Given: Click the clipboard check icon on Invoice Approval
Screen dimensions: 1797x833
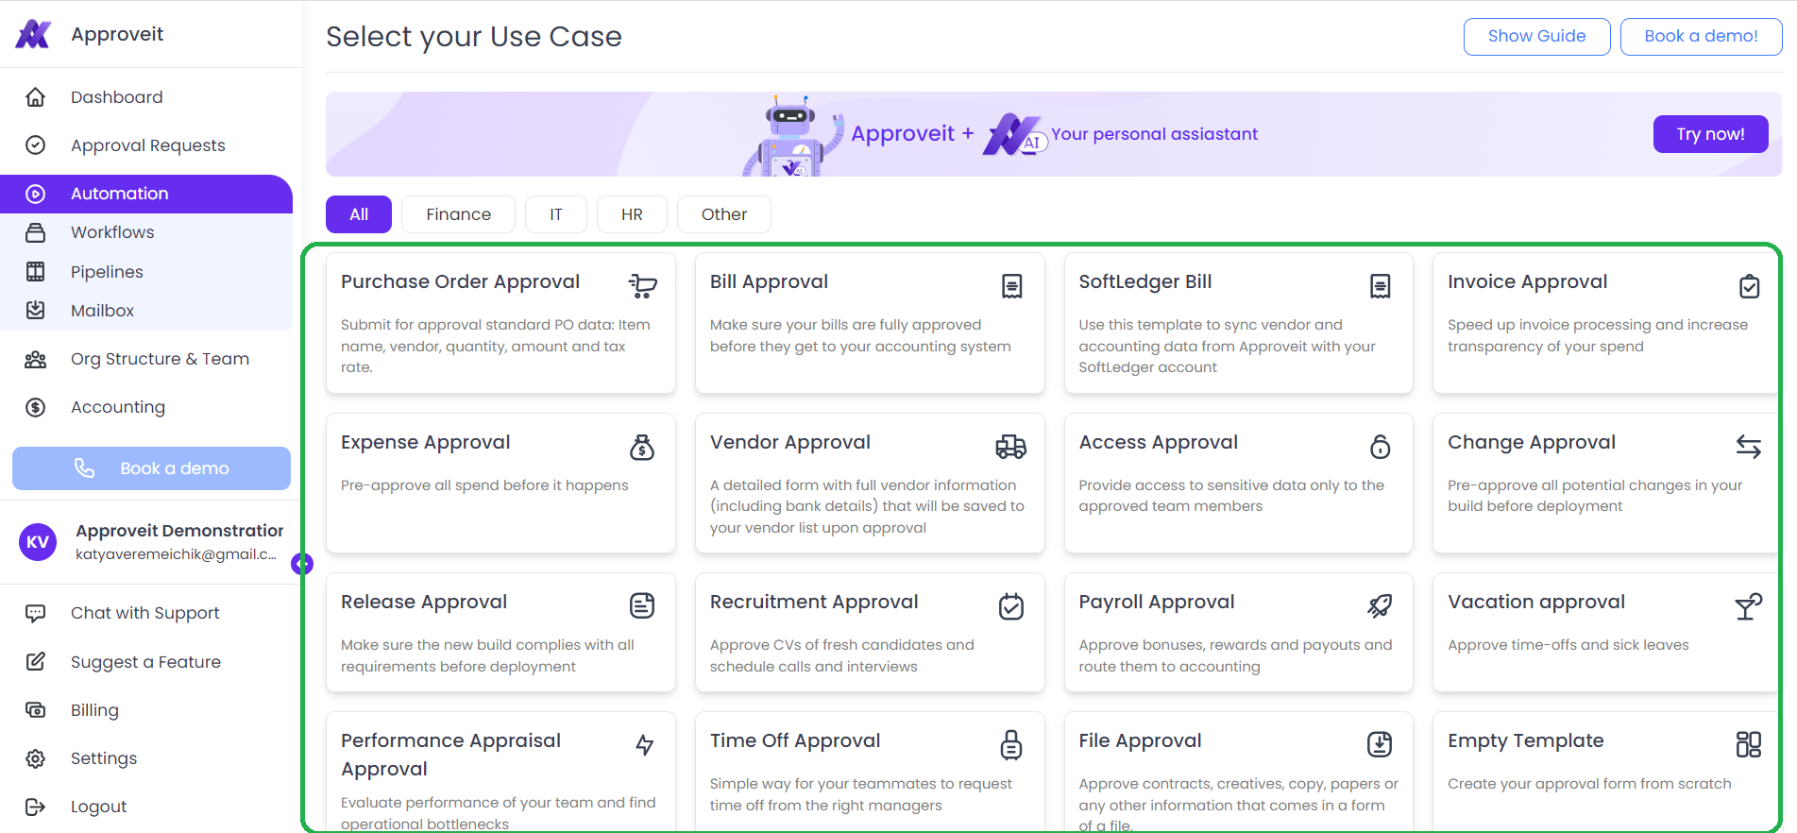Looking at the screenshot, I should pos(1749,285).
